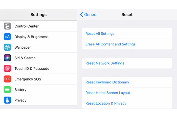Image resolution: width=177 pixels, height=118 pixels.
Task: Tap Reset Home Screen Layout
Action: [108, 93]
